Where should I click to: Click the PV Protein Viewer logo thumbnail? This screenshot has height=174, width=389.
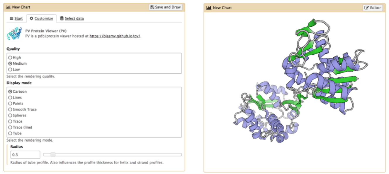[x=14, y=34]
